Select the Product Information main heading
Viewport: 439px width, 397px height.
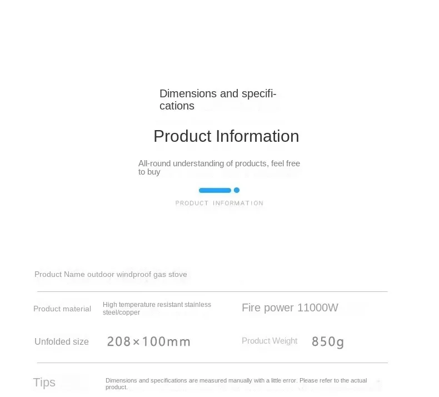226,136
